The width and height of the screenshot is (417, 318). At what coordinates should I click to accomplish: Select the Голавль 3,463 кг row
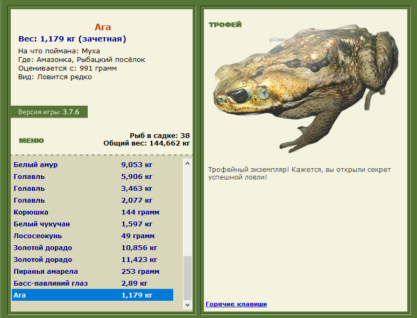[93, 188]
